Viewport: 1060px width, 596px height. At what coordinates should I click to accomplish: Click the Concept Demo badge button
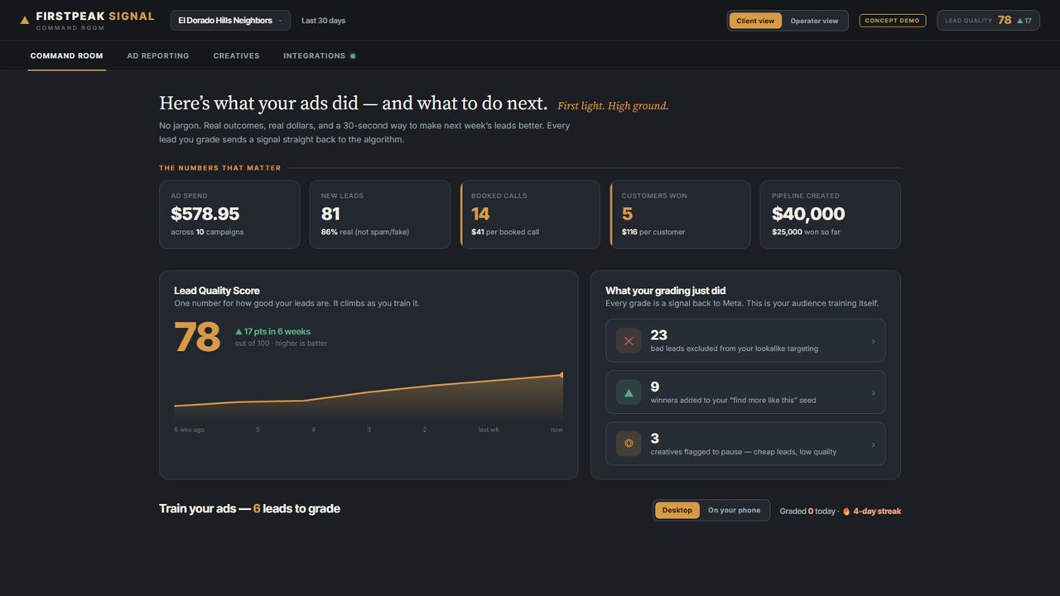click(893, 21)
